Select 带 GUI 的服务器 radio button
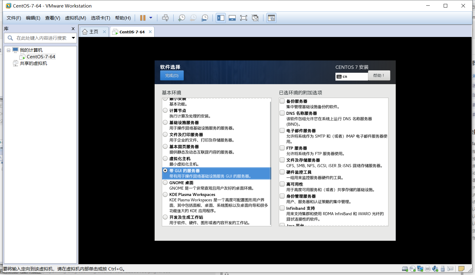The height and width of the screenshot is (275, 475). pyautogui.click(x=165, y=170)
